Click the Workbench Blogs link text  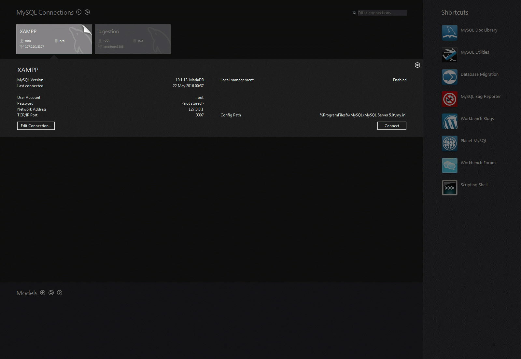[477, 119]
